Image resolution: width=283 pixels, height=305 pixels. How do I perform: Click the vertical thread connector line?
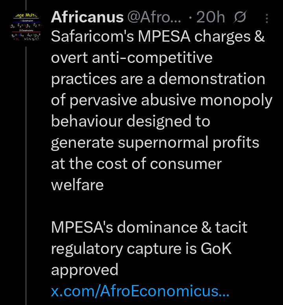[x=26, y=157]
